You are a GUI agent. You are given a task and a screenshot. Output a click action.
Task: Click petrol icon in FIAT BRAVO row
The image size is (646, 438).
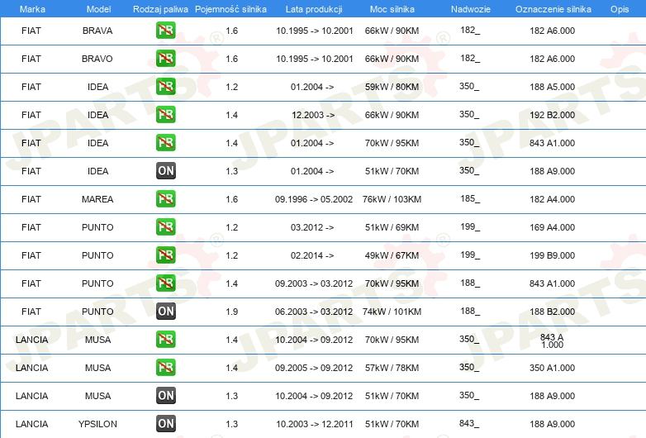[x=165, y=58]
